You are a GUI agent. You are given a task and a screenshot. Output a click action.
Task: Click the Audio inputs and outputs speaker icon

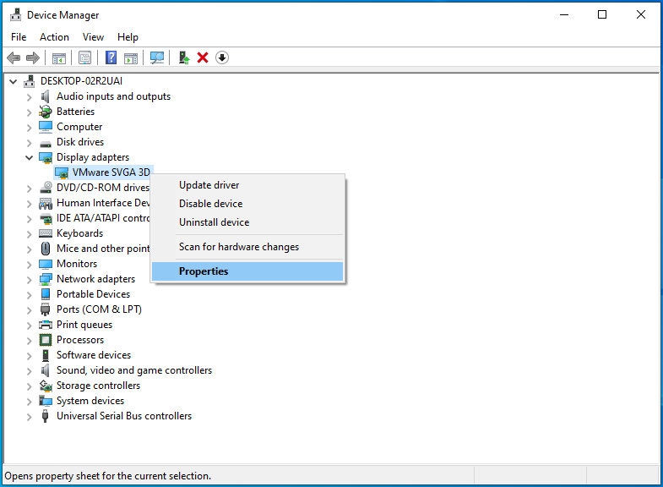(x=46, y=96)
